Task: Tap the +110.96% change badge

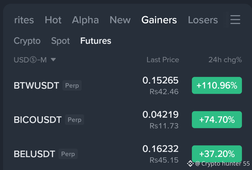Action: (217, 85)
